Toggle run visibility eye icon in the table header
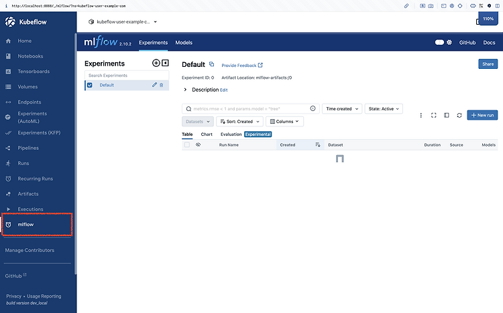Image resolution: width=503 pixels, height=313 pixels. click(x=199, y=144)
